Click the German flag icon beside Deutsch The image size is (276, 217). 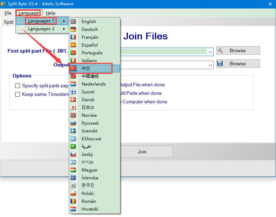pos(73,29)
